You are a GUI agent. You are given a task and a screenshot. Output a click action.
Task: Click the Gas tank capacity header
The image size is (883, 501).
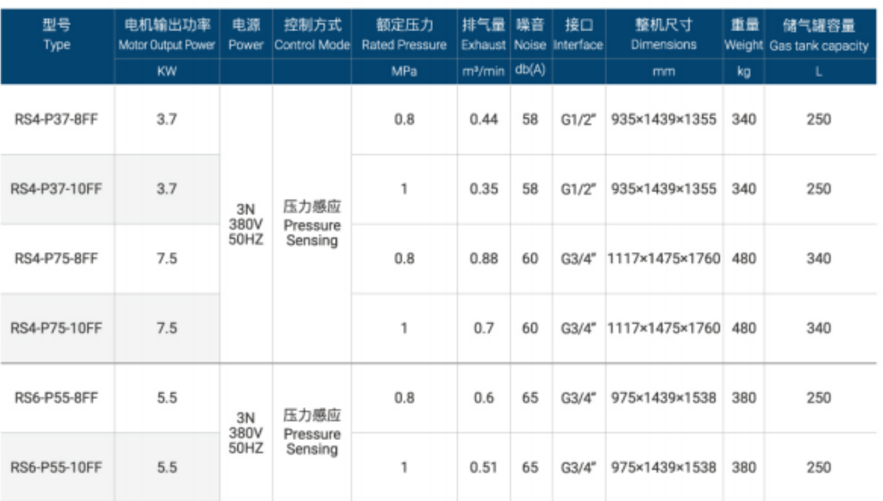pyautogui.click(x=819, y=35)
